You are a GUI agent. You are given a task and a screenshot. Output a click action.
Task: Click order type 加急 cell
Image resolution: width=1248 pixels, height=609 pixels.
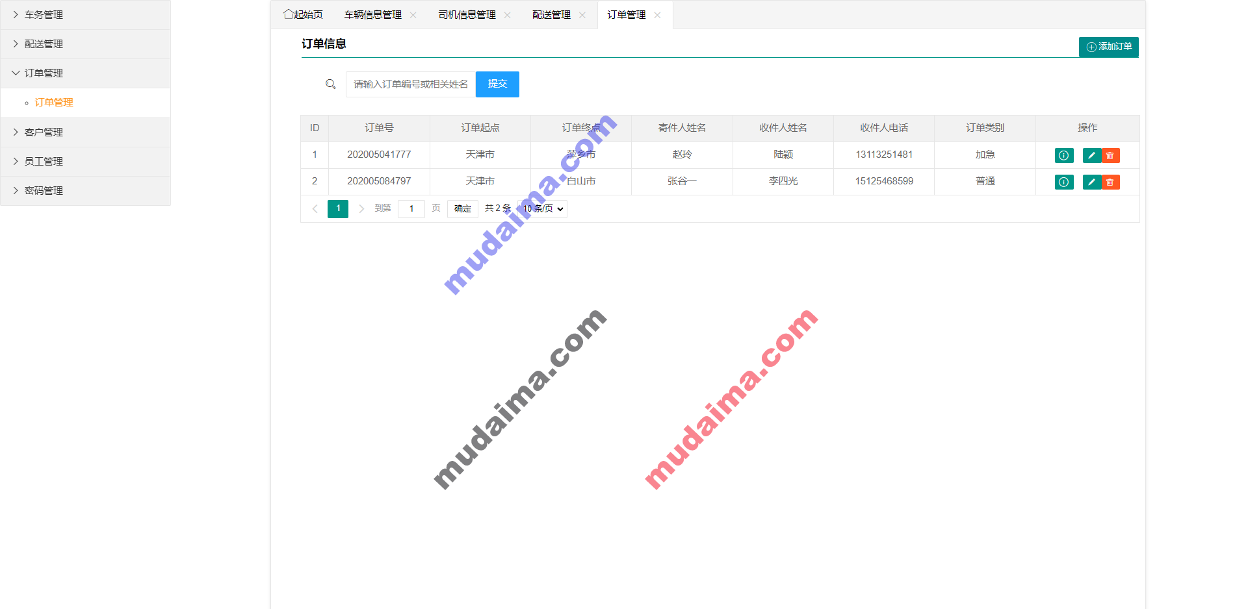(x=985, y=155)
